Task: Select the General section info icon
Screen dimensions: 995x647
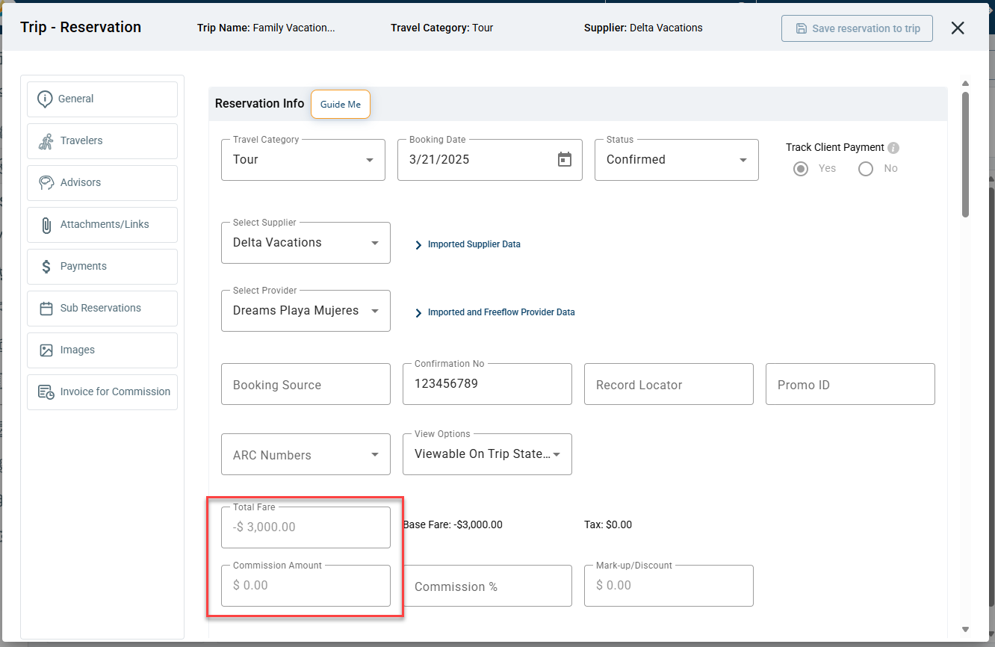Action: point(46,99)
